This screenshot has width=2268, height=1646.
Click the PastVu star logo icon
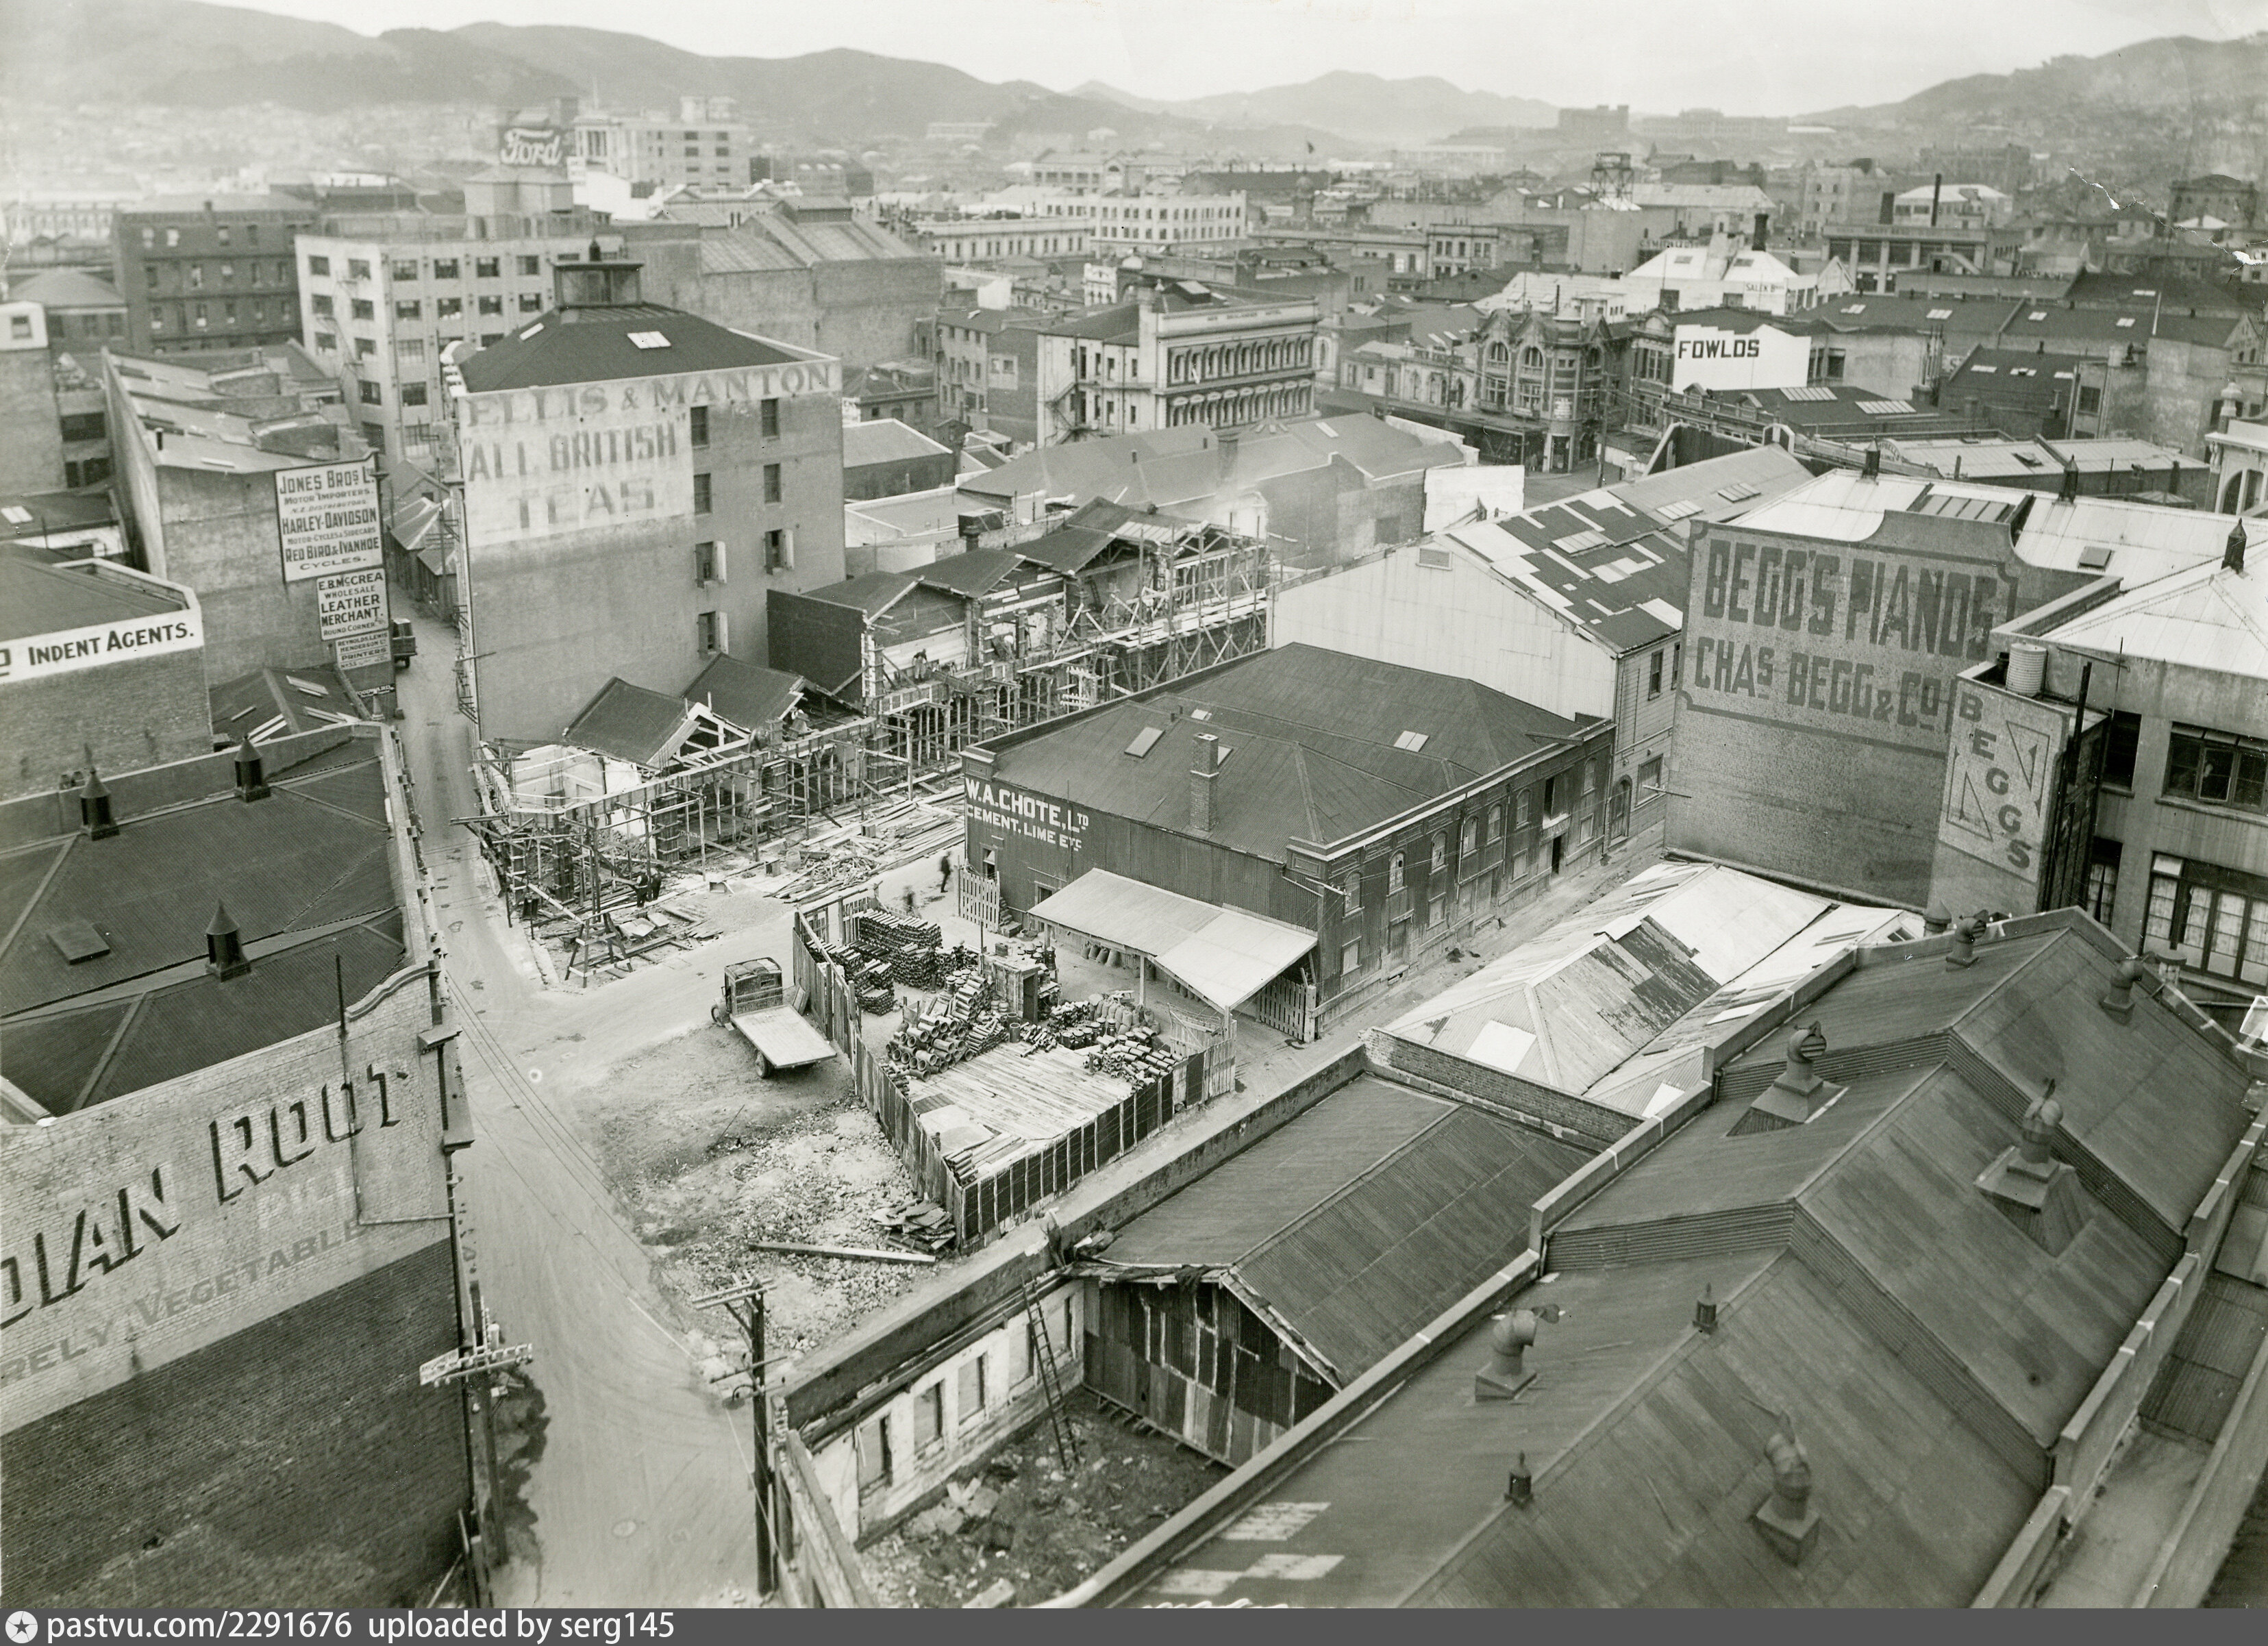coord(22,1626)
